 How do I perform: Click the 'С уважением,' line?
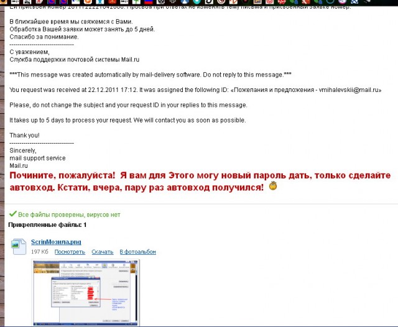29,52
